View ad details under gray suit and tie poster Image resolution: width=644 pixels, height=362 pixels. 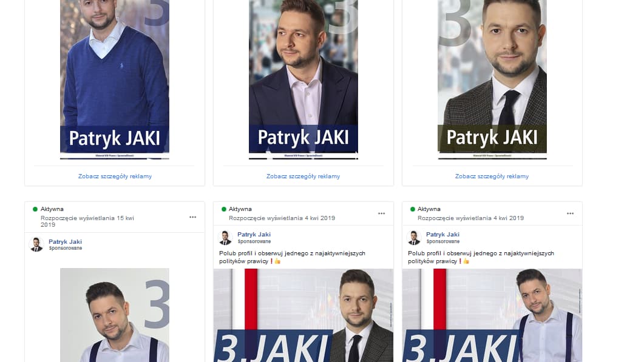pos(492,176)
